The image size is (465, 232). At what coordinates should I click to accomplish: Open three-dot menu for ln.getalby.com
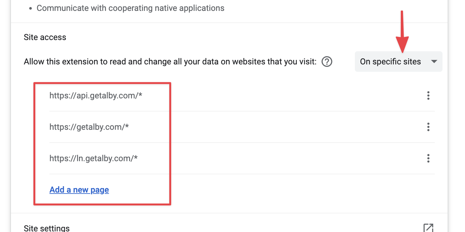(x=428, y=158)
